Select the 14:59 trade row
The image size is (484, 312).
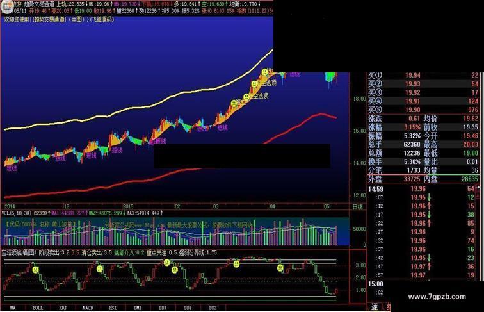coord(422,189)
